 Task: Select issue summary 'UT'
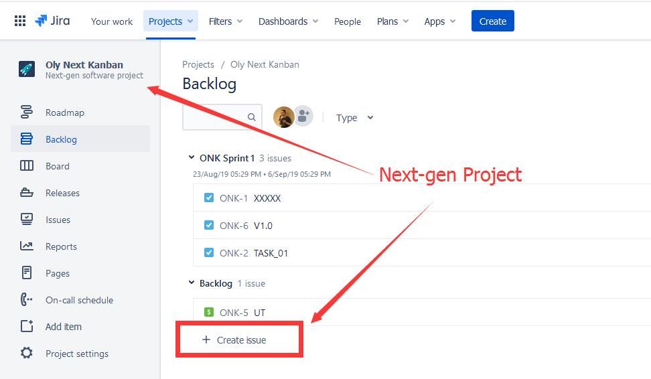(259, 312)
